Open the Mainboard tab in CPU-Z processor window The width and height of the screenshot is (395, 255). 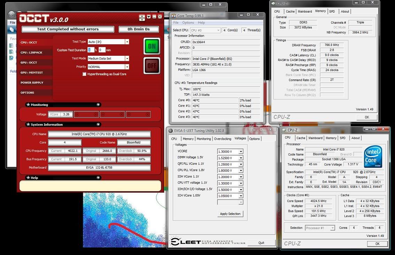pyautogui.click(x=315, y=138)
